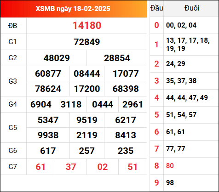Click G3 number 68398
The height and width of the screenshot is (192, 219).
pos(126,89)
